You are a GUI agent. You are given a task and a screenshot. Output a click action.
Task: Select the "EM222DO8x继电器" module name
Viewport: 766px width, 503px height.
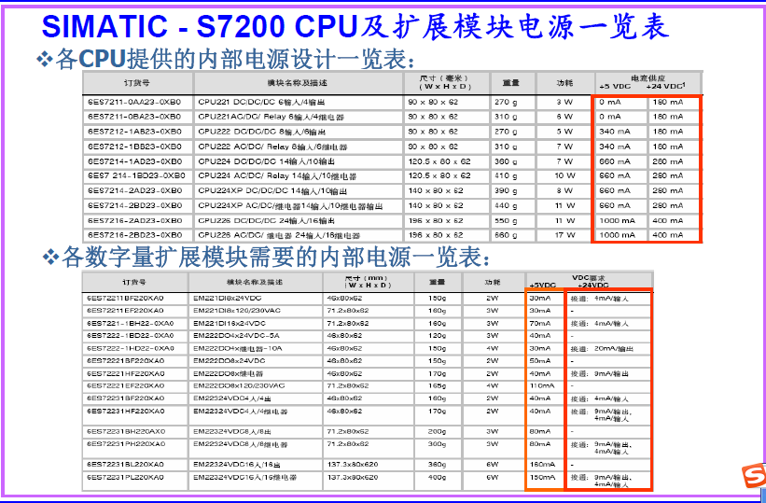point(229,373)
